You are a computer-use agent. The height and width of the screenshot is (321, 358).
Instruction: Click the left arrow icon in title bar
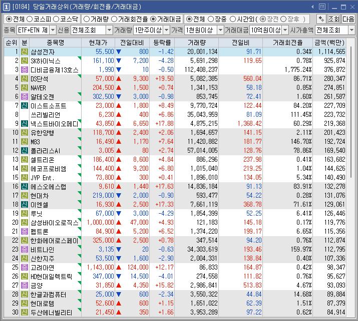pos(312,7)
